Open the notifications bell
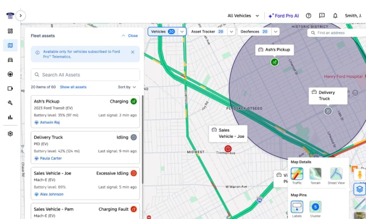Screen dimensions: 366x219 (335, 15)
